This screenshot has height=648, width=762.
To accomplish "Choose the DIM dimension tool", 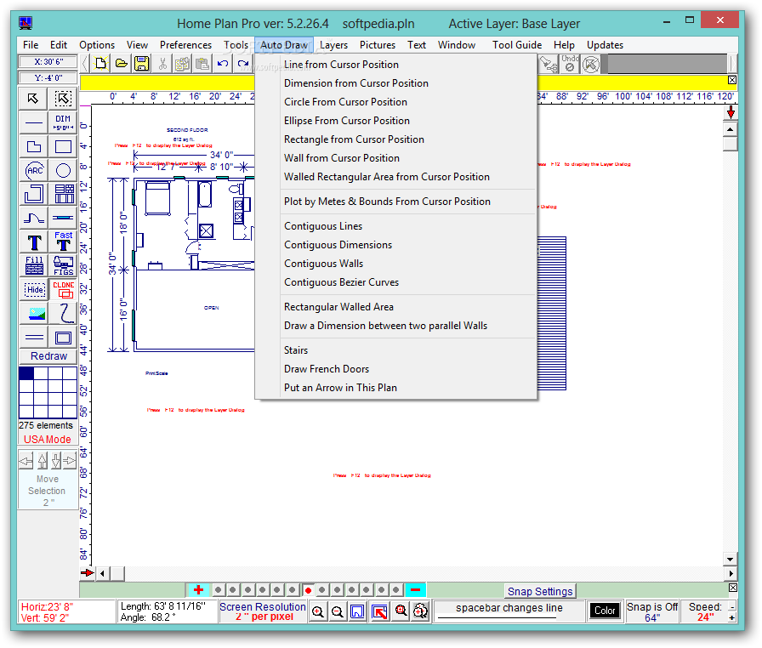I will (63, 122).
